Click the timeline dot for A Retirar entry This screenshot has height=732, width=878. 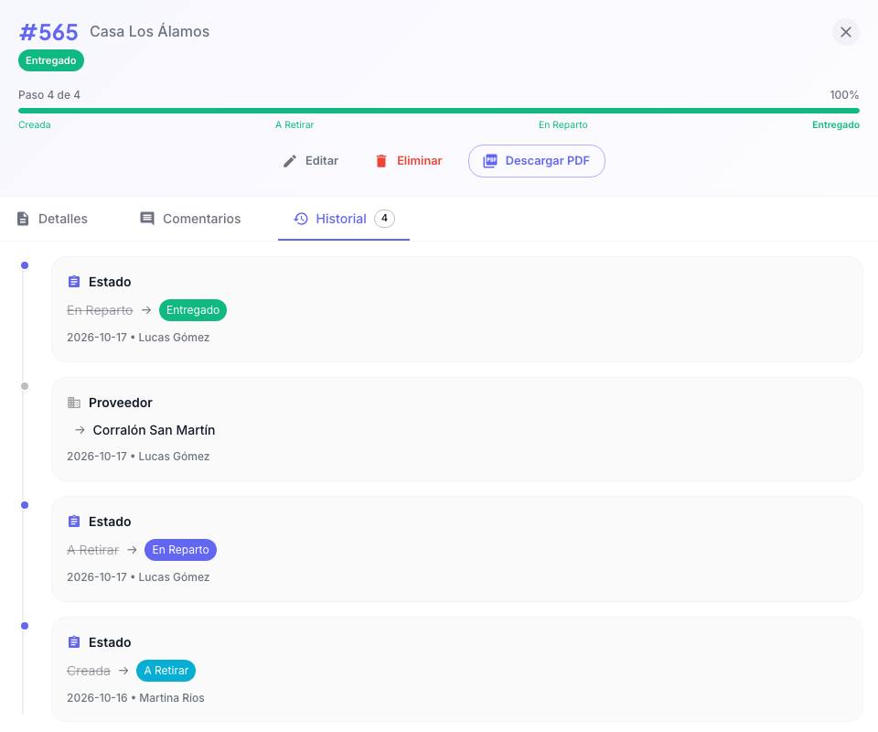[x=25, y=626]
